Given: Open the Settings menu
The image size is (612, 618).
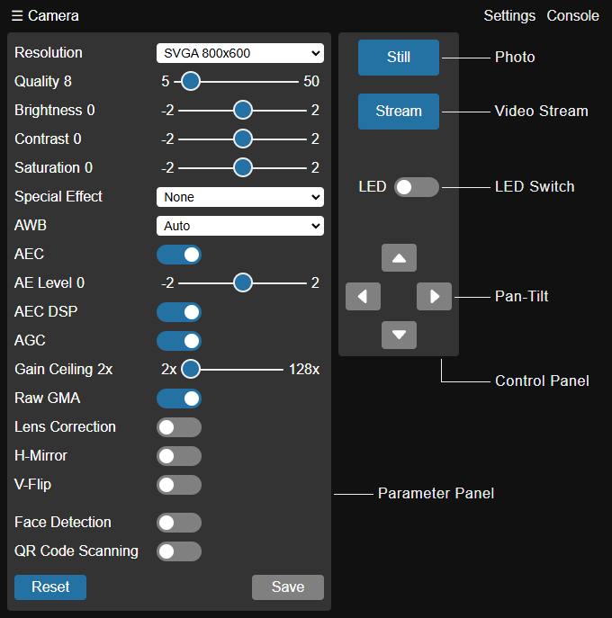Looking at the screenshot, I should pyautogui.click(x=509, y=15).
